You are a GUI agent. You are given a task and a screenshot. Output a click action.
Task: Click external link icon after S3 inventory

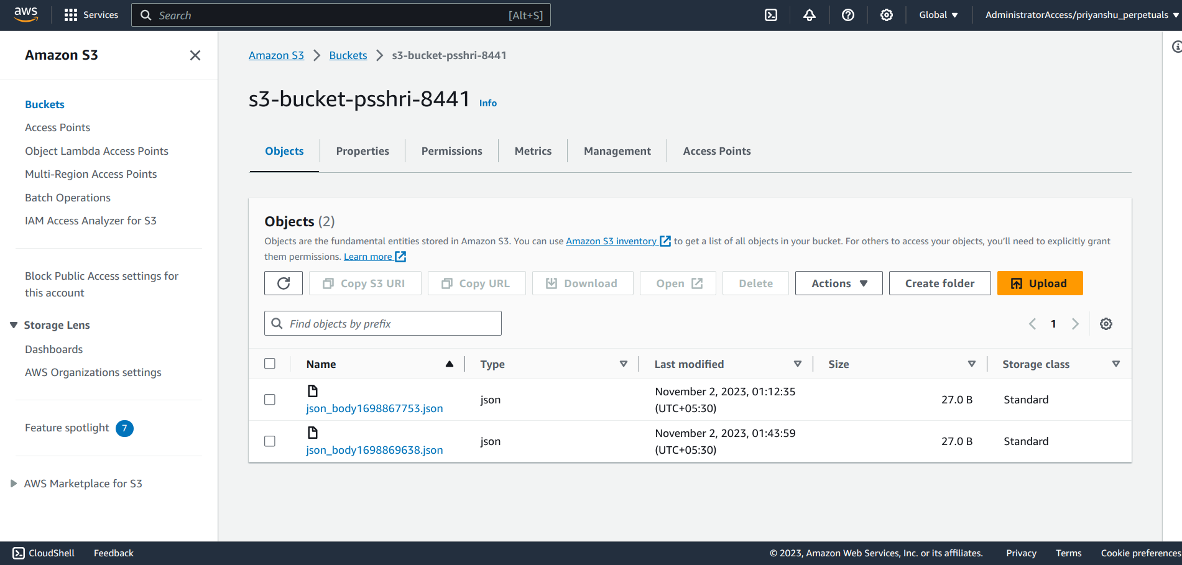(x=665, y=241)
